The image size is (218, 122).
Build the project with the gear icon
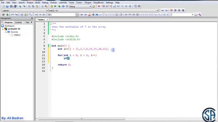51,6
